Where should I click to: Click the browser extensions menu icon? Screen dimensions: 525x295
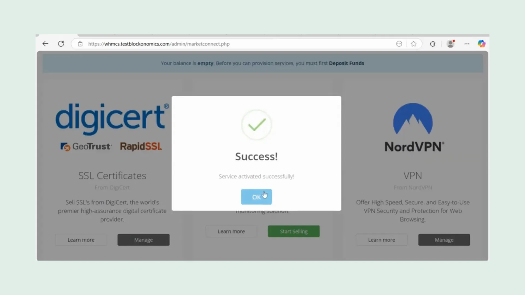(x=433, y=44)
